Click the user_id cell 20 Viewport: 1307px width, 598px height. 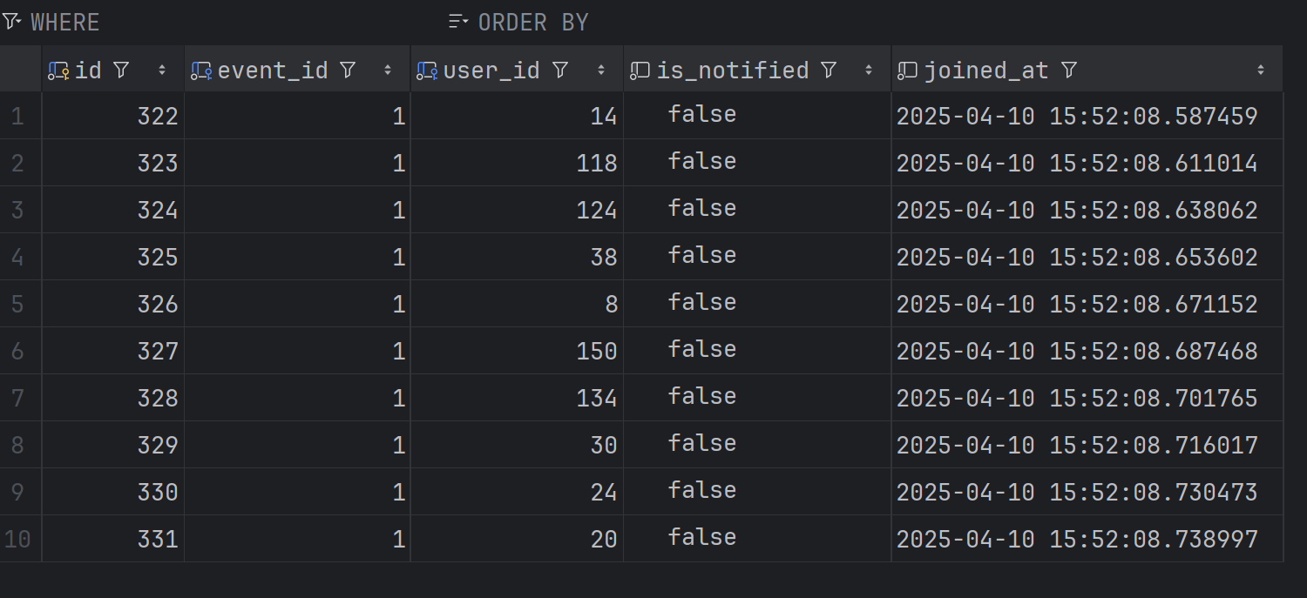pos(518,539)
